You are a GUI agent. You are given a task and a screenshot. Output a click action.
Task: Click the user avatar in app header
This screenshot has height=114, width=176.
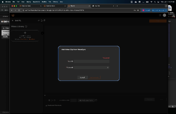[165, 15]
